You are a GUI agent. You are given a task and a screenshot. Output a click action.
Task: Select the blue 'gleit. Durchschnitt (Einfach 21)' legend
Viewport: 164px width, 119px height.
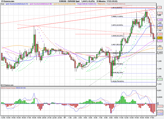coord(17,4)
